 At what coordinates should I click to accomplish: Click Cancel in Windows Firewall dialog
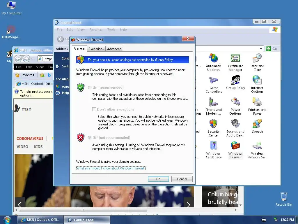pos(182,179)
